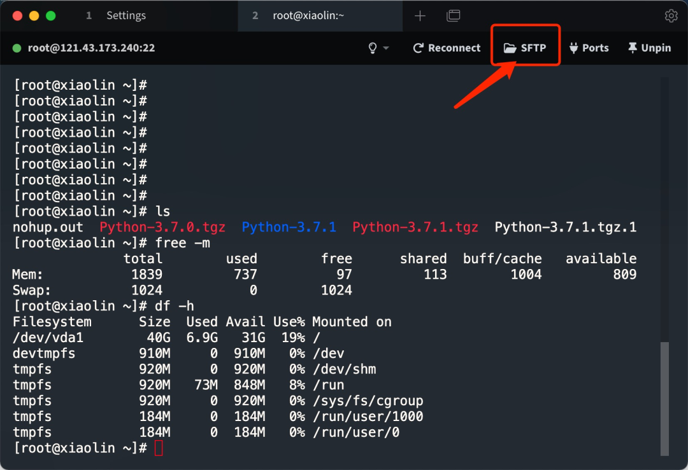Click Mem total value 1839
The height and width of the screenshot is (470, 688).
pos(147,275)
